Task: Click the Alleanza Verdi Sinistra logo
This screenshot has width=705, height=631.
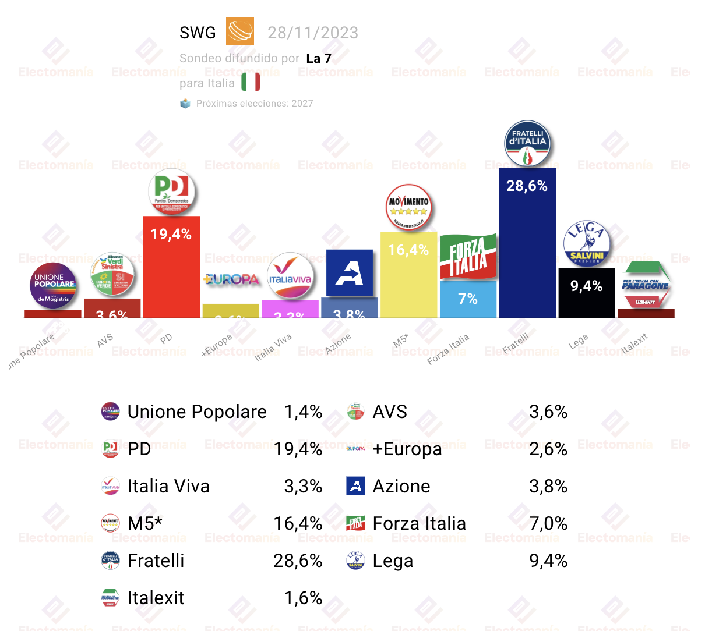Action: coord(112,275)
